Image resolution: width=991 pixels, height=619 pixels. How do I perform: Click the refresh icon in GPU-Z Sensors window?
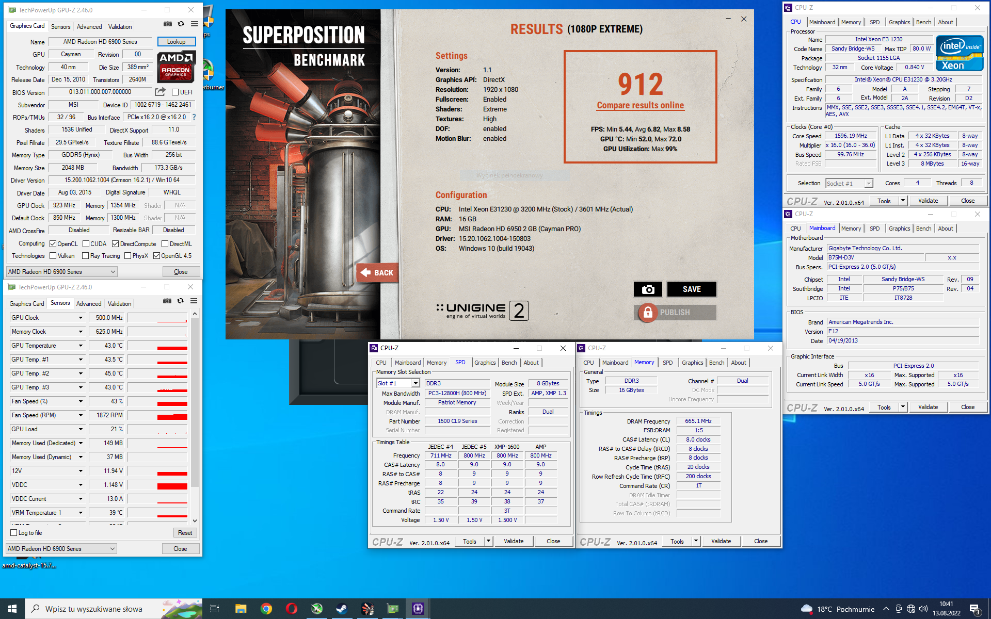click(x=180, y=301)
